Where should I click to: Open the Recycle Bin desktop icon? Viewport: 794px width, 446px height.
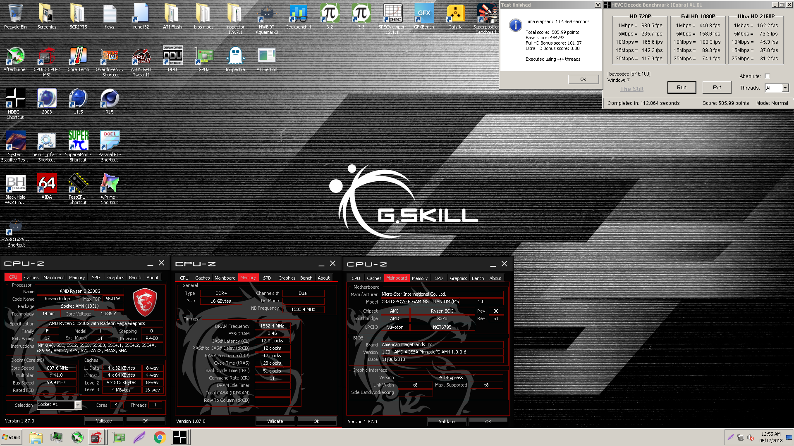click(15, 17)
